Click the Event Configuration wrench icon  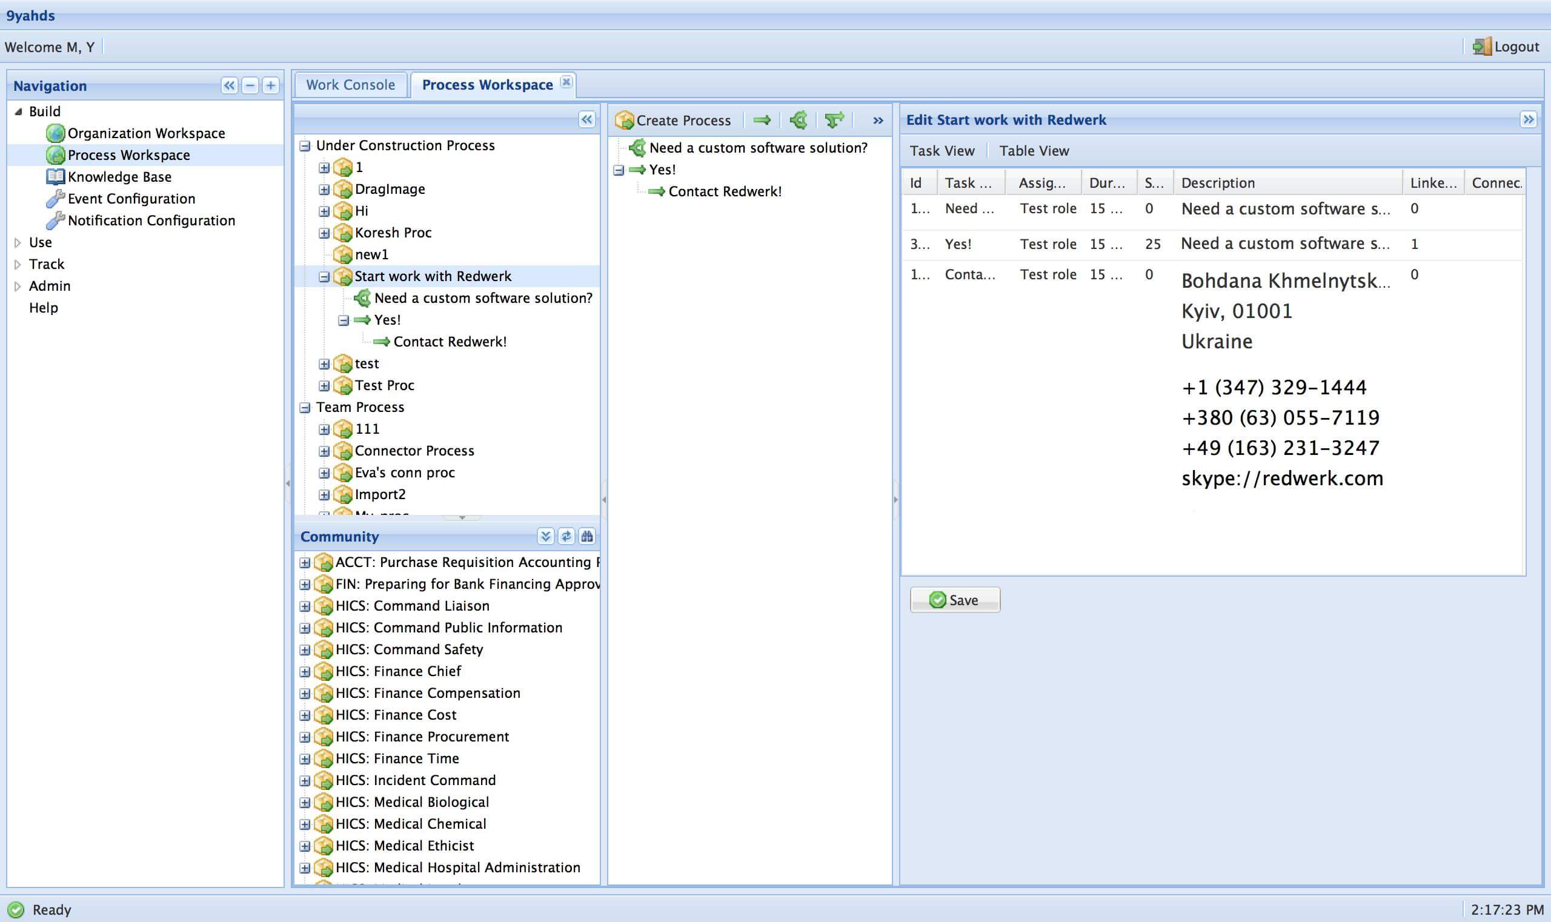click(55, 198)
